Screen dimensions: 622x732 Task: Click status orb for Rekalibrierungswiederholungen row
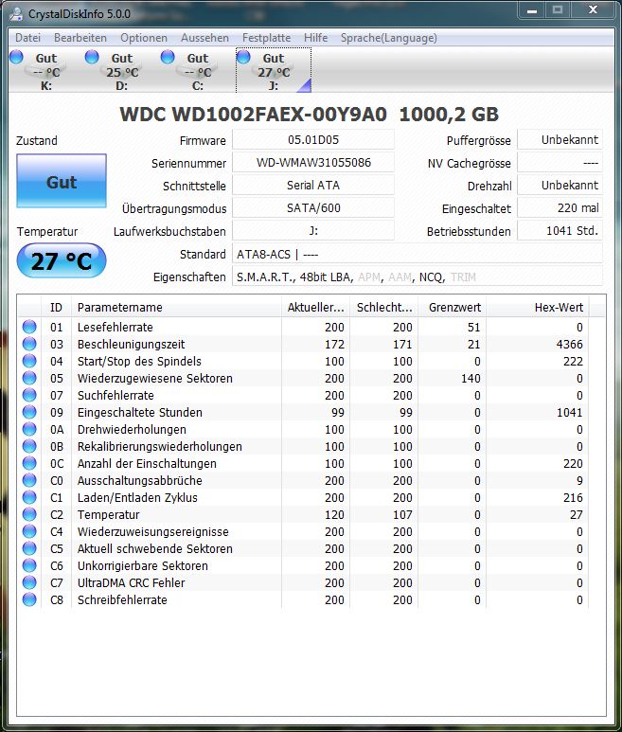[29, 446]
